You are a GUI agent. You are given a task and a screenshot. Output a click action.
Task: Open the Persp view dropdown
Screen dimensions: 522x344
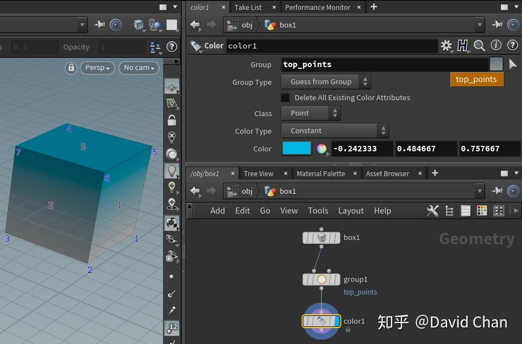[96, 68]
